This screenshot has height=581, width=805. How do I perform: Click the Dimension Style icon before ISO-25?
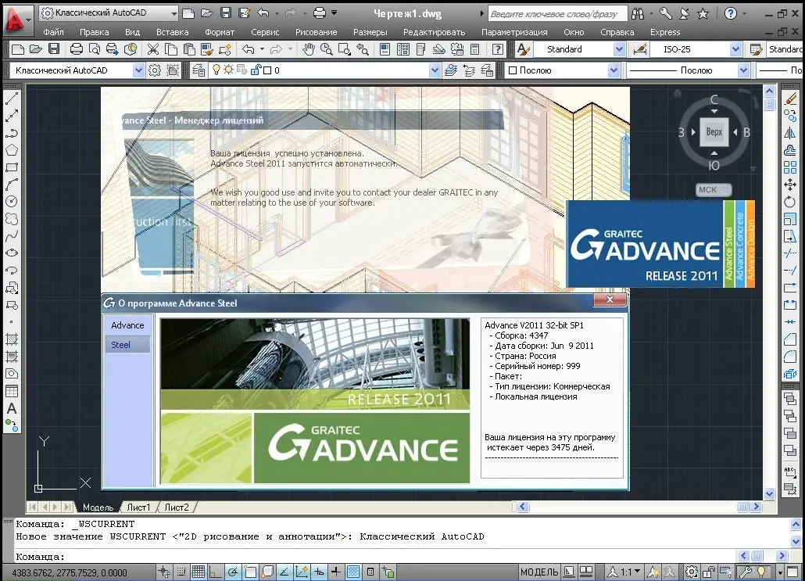coord(639,49)
